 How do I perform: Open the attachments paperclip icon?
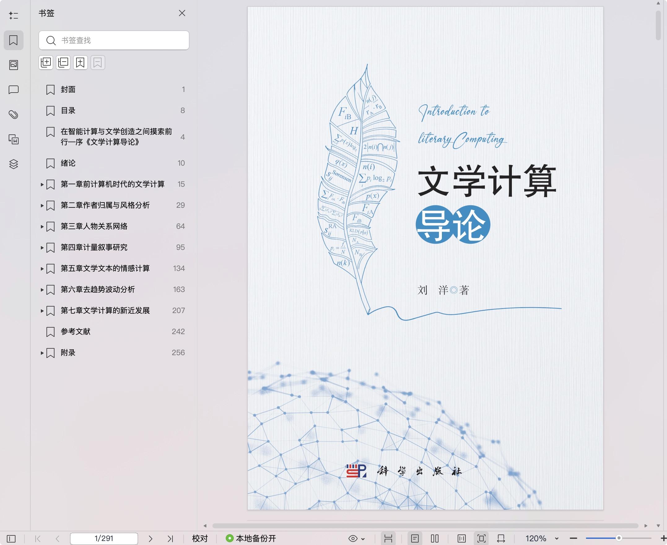(14, 115)
